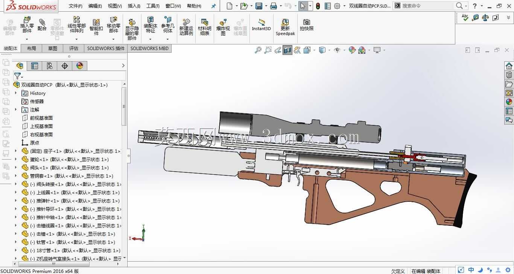Open the Linear Component Pattern (线性零部件阵列) tool
The width and height of the screenshot is (514, 274).
coord(76,24)
